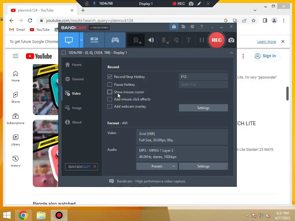The width and height of the screenshot is (295, 221).
Task: Open Chrome side panel icon
Action: [265, 20]
